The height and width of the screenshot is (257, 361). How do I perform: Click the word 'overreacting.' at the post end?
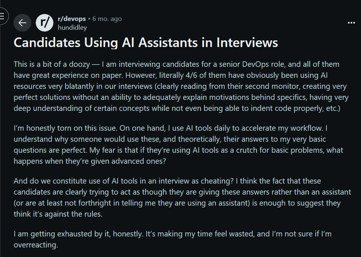pyautogui.click(x=36, y=245)
